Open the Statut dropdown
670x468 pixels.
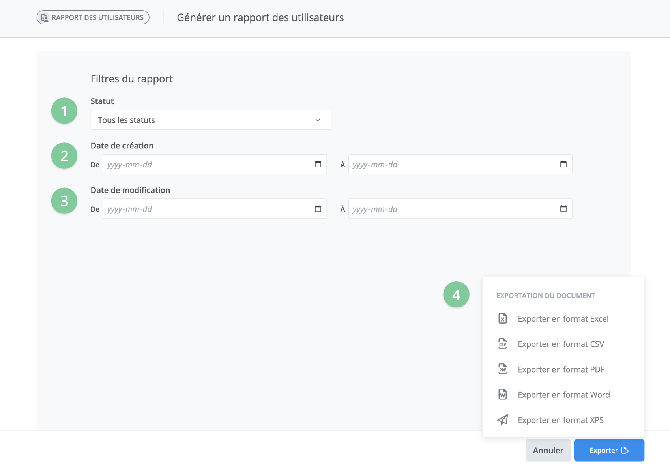tap(211, 120)
